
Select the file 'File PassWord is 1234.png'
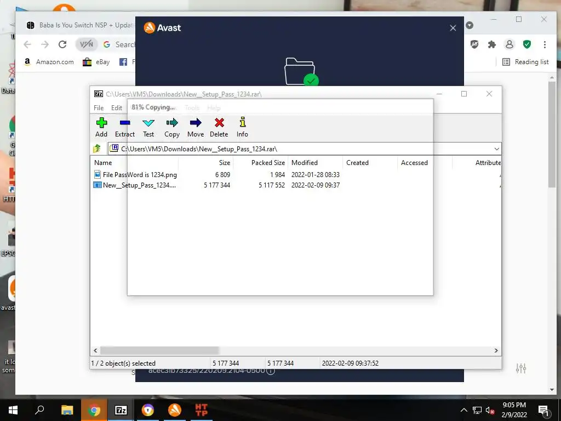[x=140, y=175]
